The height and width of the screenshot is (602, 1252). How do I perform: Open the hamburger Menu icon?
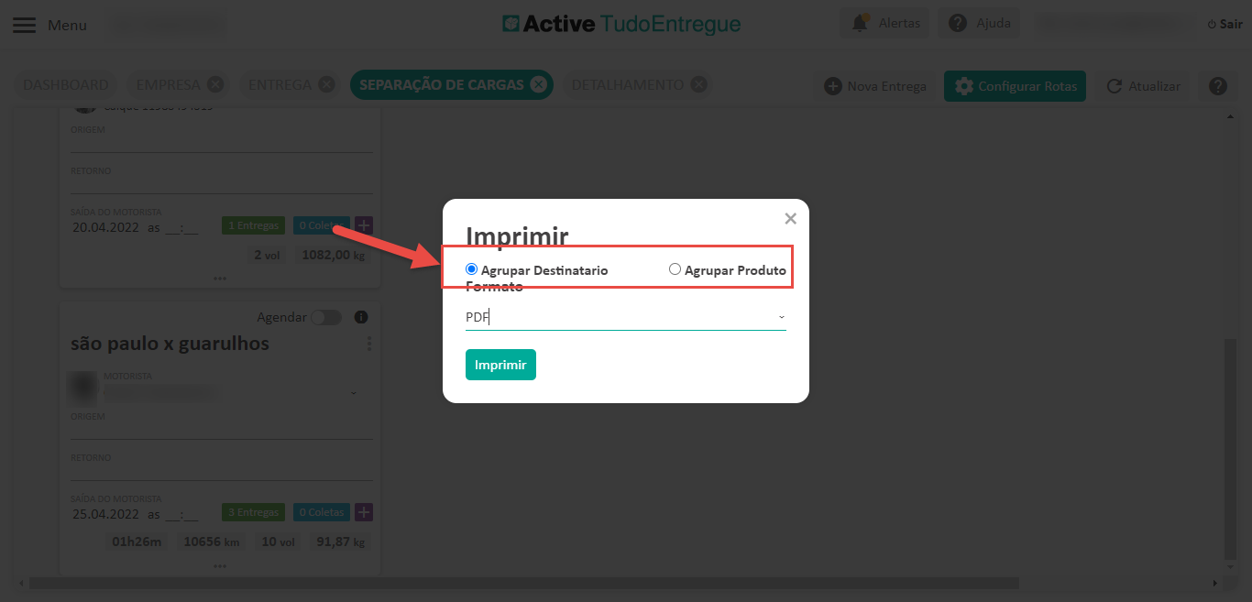[25, 25]
